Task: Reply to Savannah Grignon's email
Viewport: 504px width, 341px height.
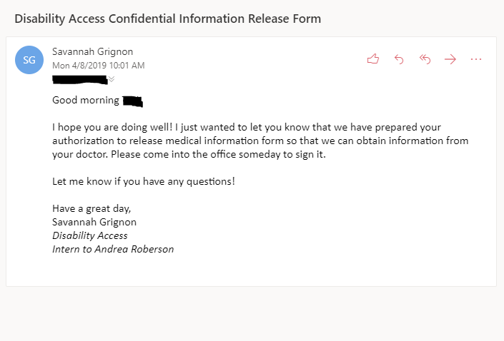Action: pyautogui.click(x=399, y=59)
